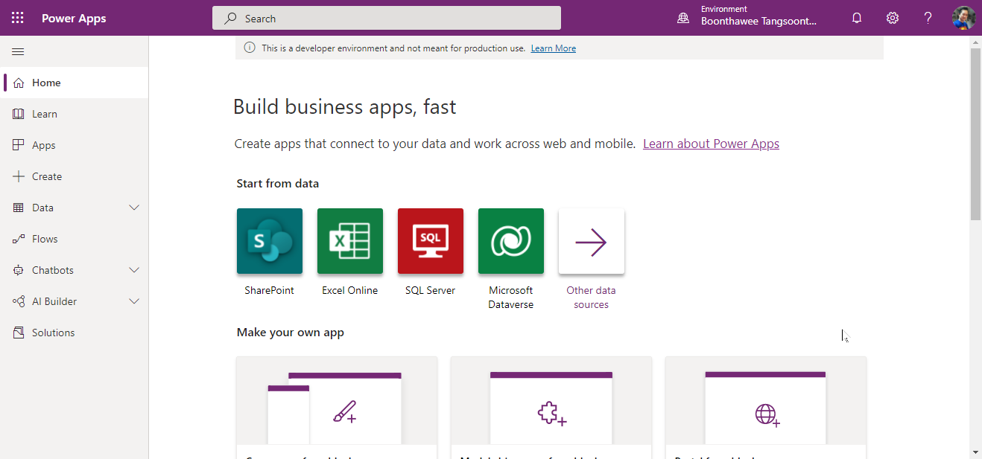
Task: Open the user account avatar
Action: coord(963,18)
